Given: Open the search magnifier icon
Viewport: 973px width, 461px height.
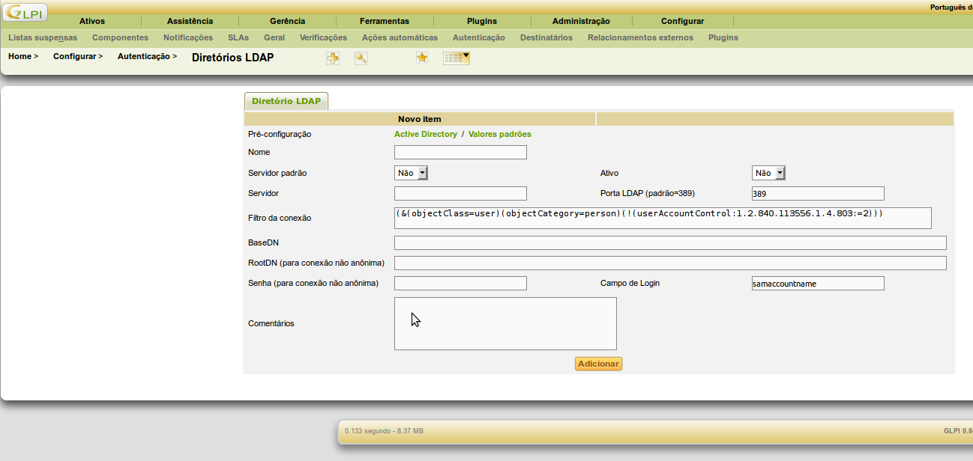Looking at the screenshot, I should point(361,58).
